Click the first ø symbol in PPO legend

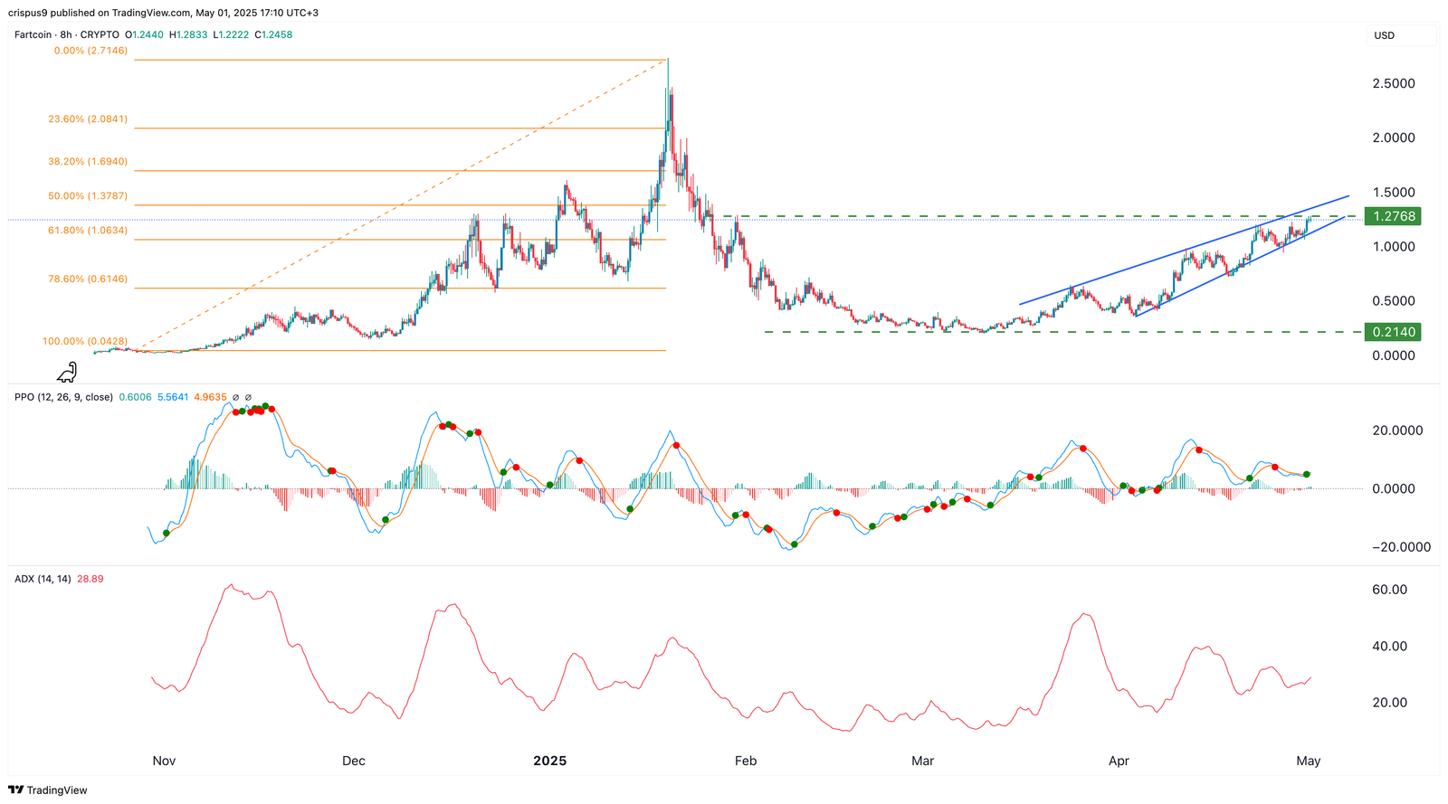click(x=235, y=397)
